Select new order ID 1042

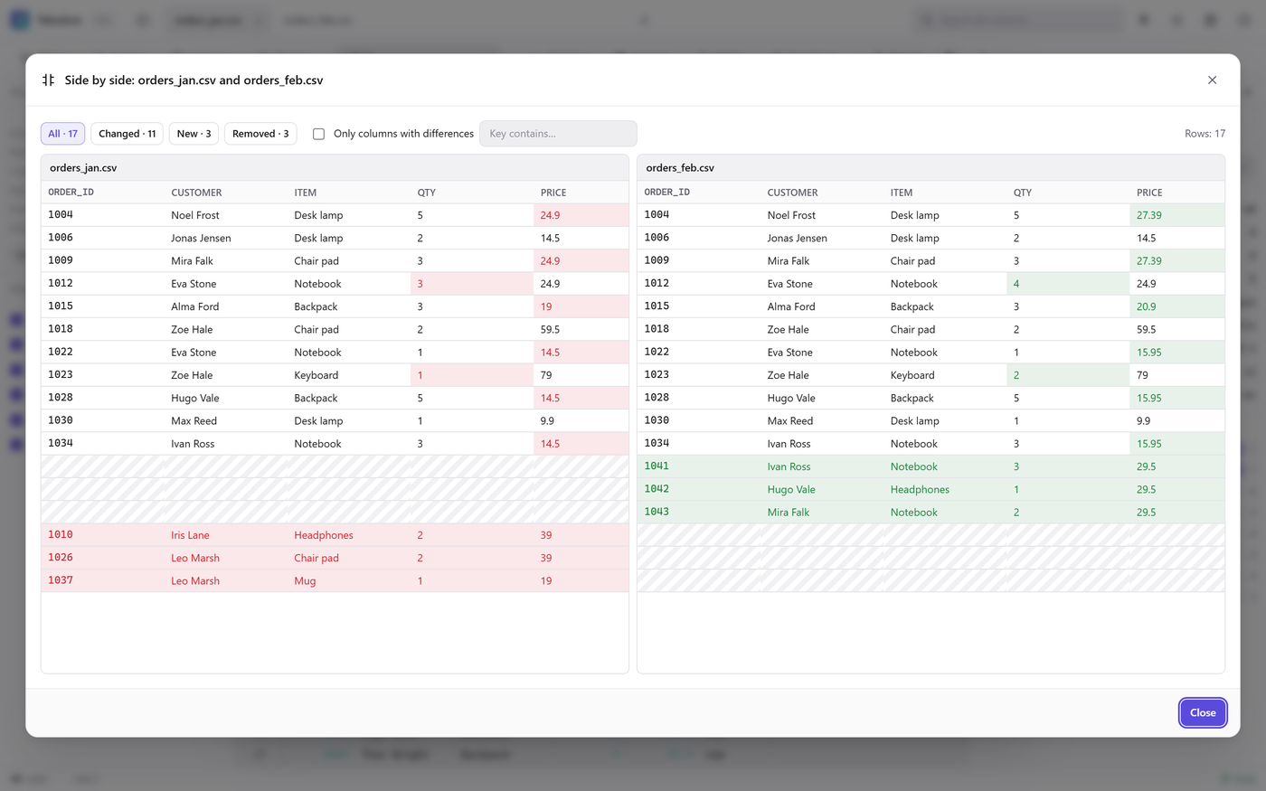[x=657, y=489]
